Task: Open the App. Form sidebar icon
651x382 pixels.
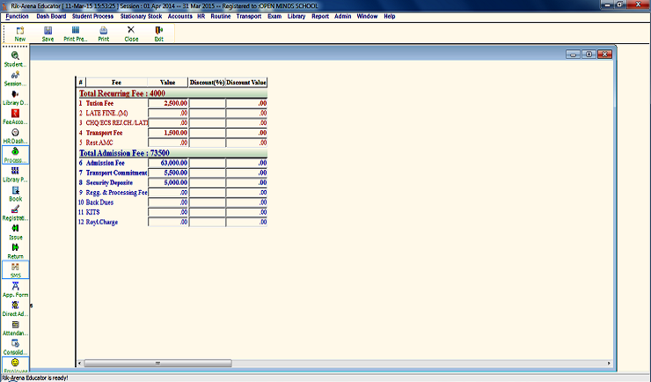Action: 15,290
